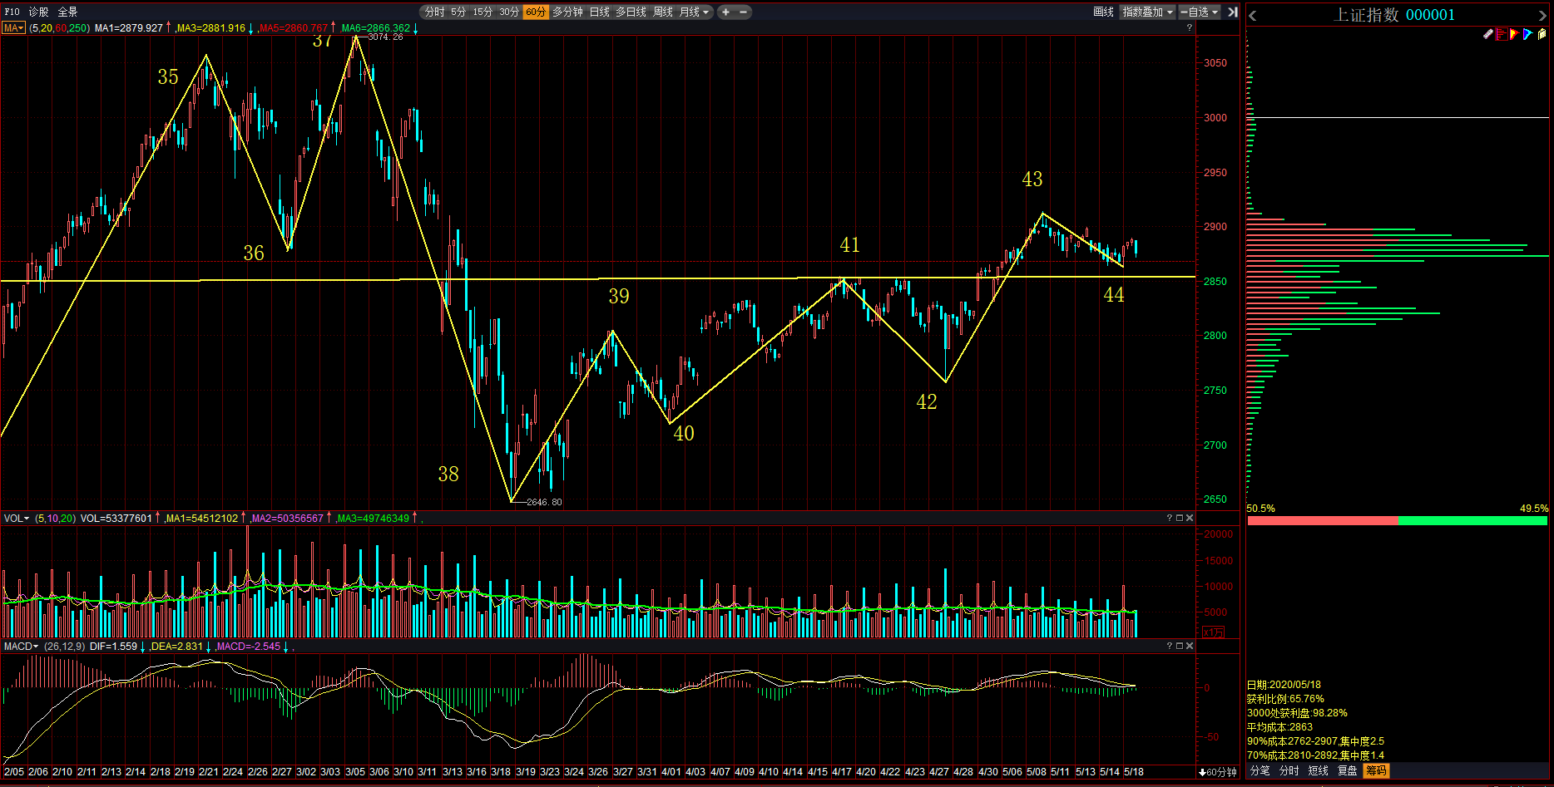The width and height of the screenshot is (1554, 787).
Task: Click the 3000处获利盘:98.28% text
Action: (1297, 713)
